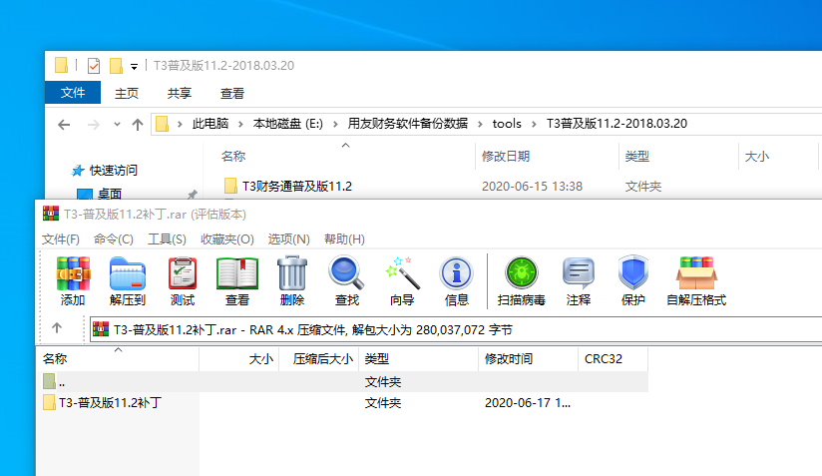Open WinRAR 工具(S) menu

point(167,239)
